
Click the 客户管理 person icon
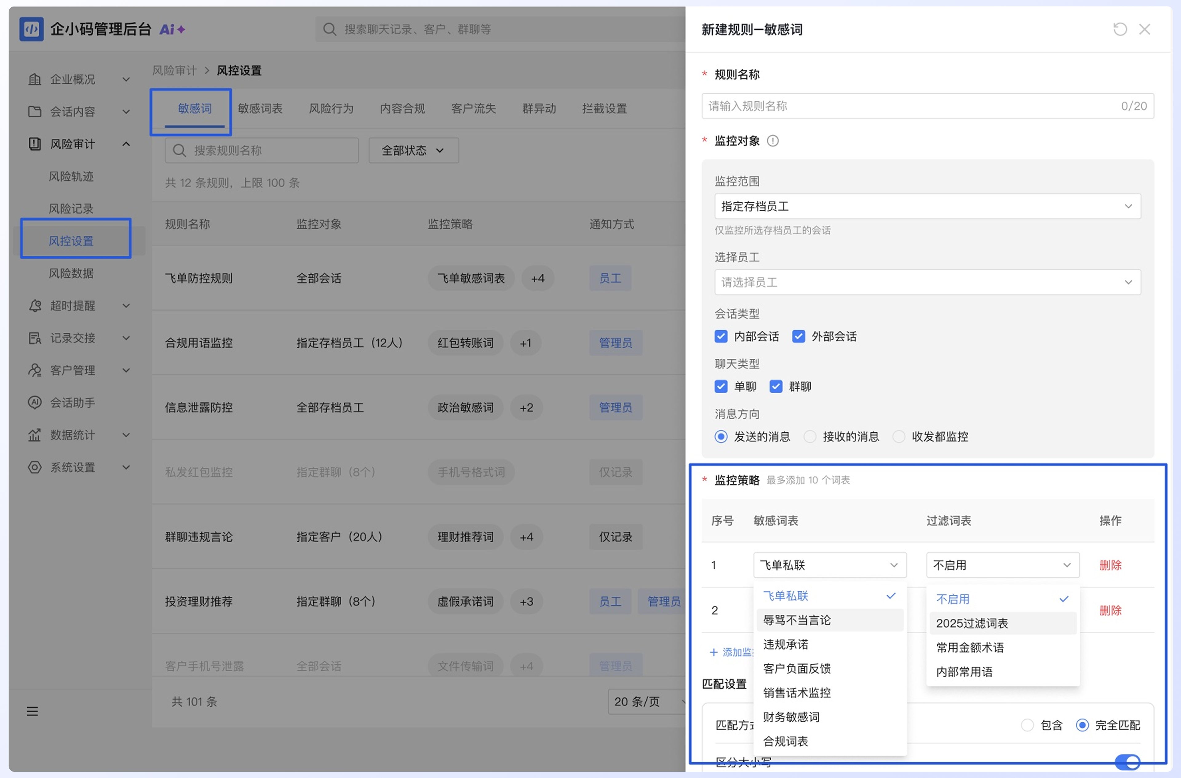[x=34, y=370]
